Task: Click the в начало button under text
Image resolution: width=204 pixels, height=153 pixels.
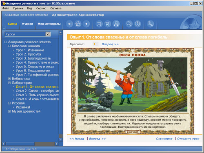Action: coord(133,132)
